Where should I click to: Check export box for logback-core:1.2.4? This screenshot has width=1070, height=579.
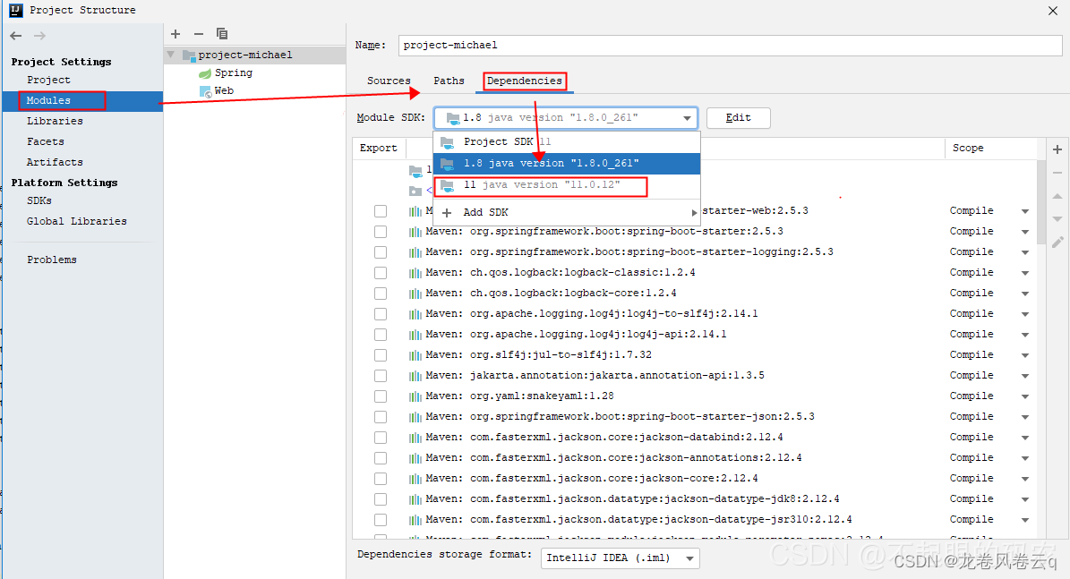[x=380, y=294]
